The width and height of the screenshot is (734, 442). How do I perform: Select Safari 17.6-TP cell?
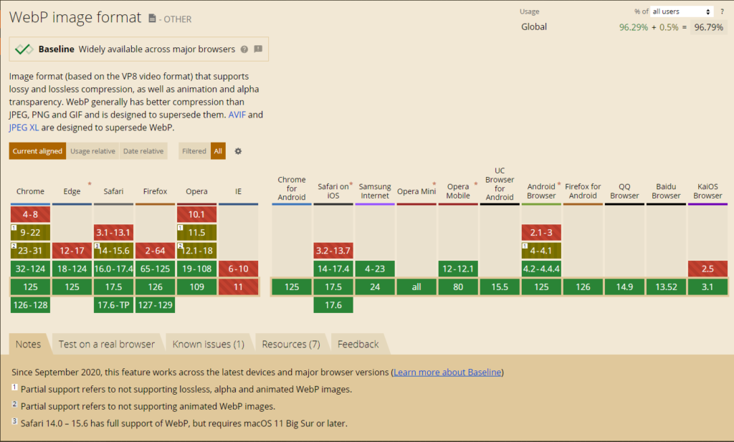click(x=113, y=305)
